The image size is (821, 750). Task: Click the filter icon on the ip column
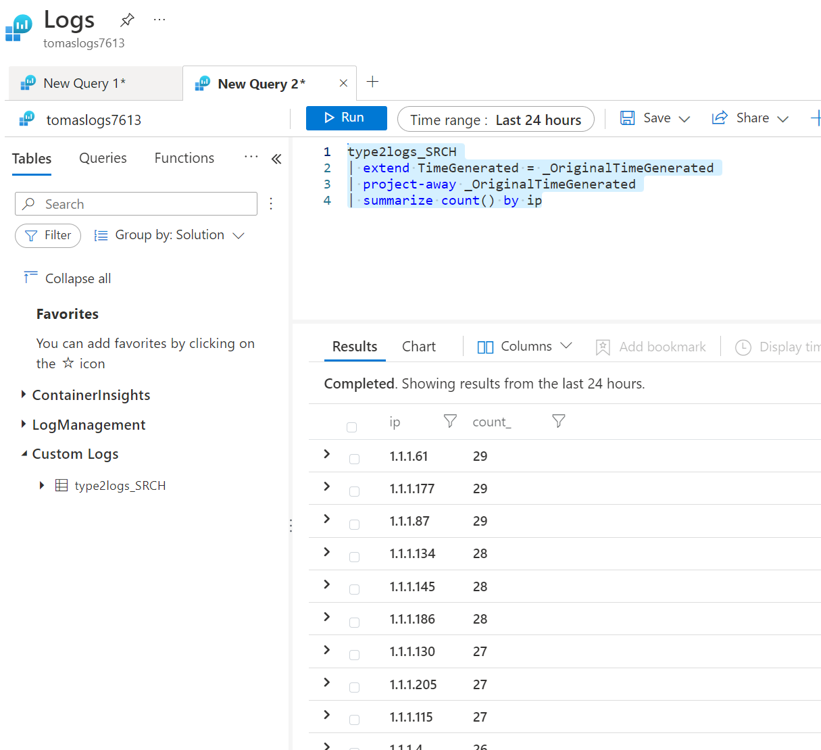point(450,422)
